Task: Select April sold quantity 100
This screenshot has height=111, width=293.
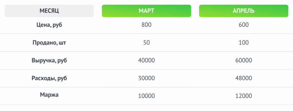Action: pyautogui.click(x=244, y=43)
